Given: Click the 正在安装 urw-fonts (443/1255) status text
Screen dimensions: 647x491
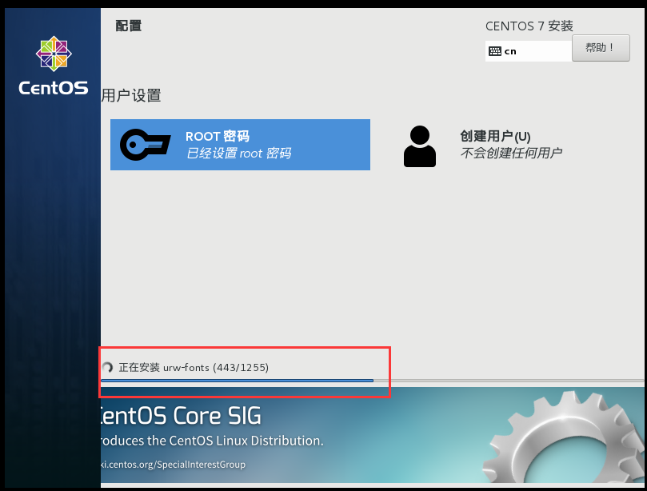Looking at the screenshot, I should tap(194, 367).
